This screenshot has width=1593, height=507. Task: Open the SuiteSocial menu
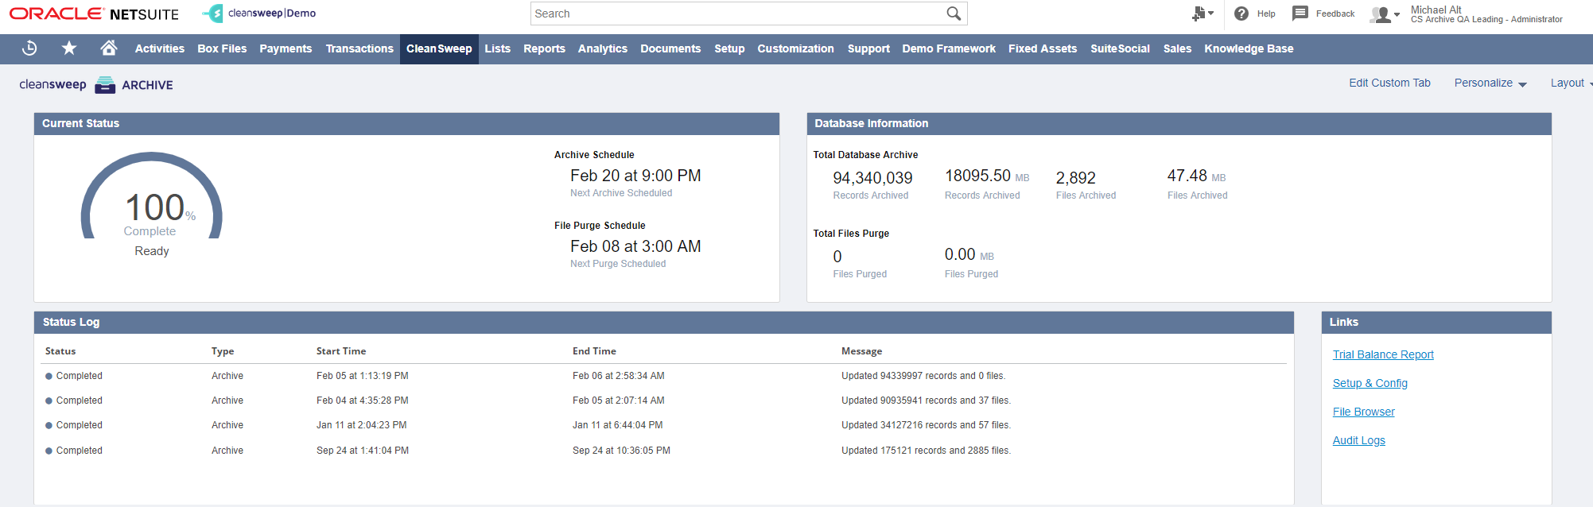tap(1120, 48)
